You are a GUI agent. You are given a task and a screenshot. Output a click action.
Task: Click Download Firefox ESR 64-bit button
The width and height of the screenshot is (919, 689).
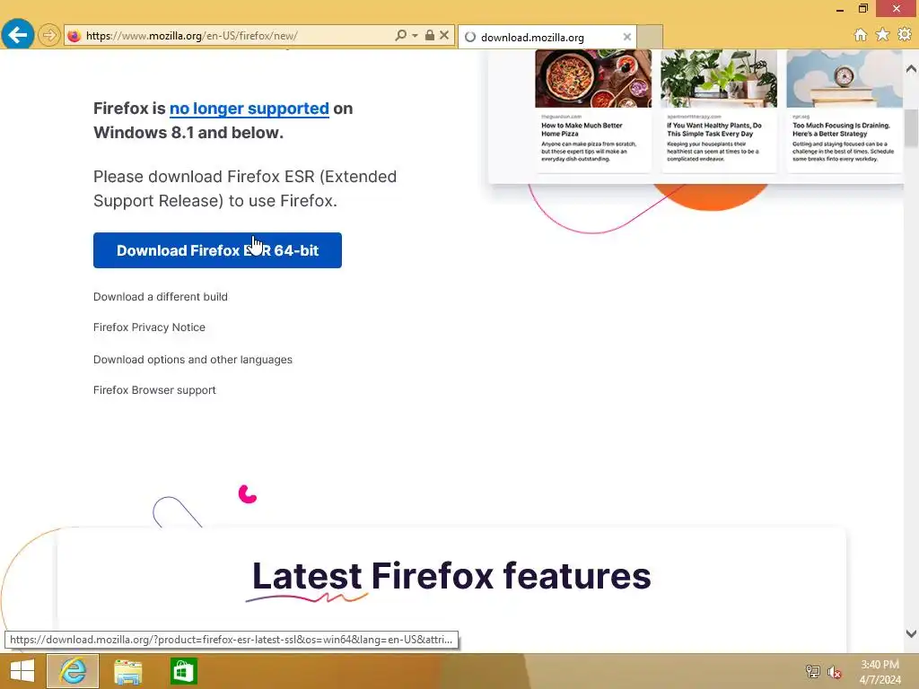(x=217, y=250)
